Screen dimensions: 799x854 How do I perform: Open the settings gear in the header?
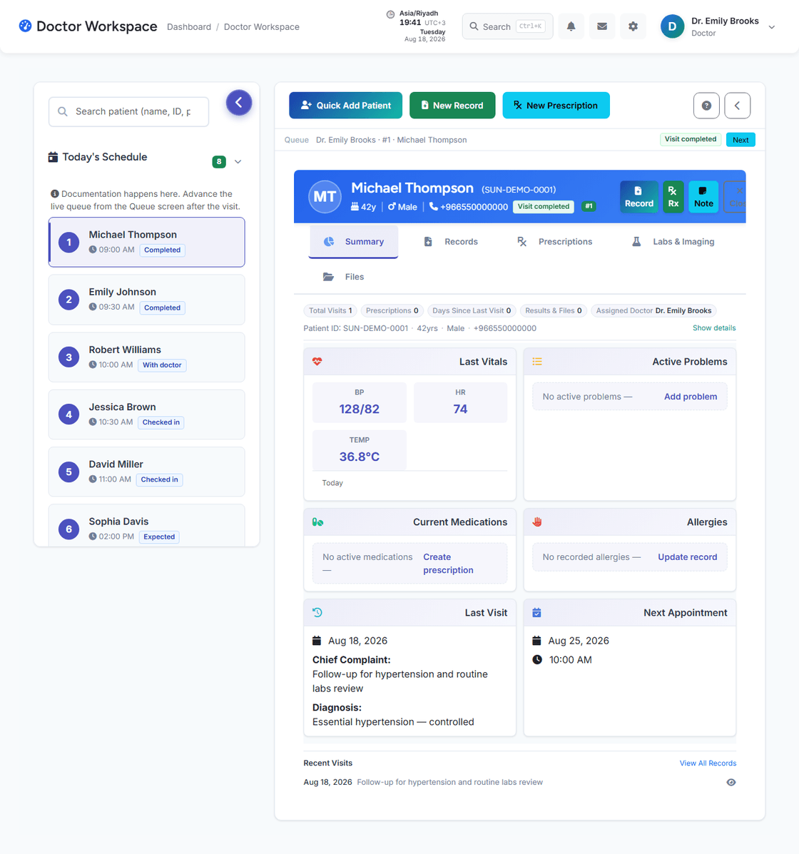(x=633, y=26)
